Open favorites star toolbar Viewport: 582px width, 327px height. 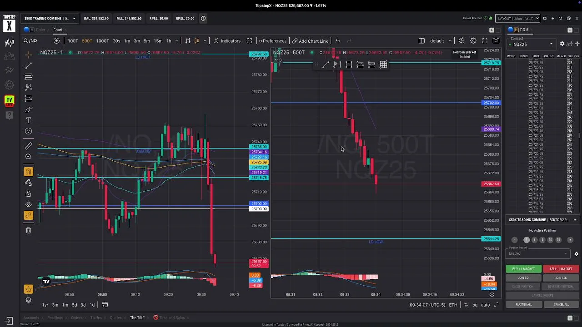pyautogui.click(x=28, y=289)
